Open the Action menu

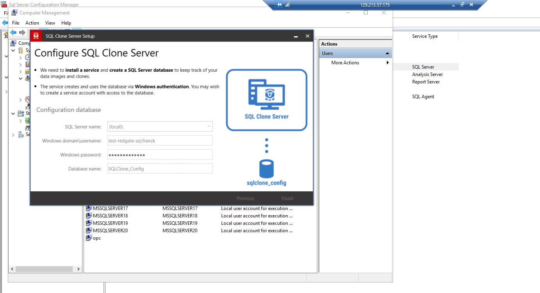click(32, 23)
